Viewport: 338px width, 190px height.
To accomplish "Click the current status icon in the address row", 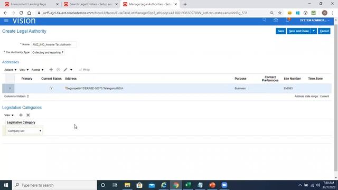I will click(51, 88).
